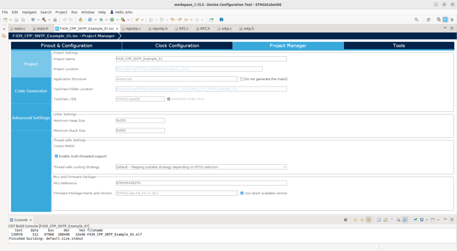Open the File menu

coord(5,12)
